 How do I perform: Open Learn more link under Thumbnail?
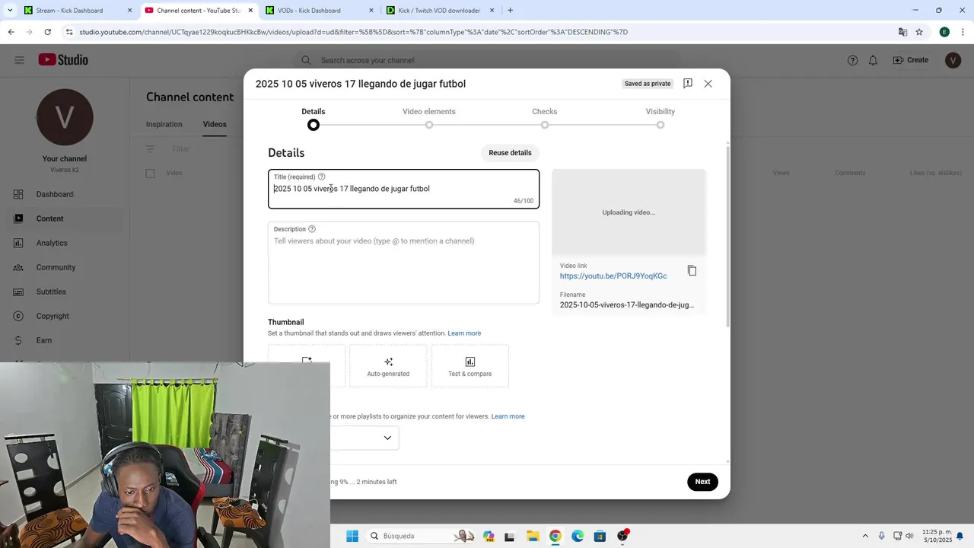click(x=464, y=333)
